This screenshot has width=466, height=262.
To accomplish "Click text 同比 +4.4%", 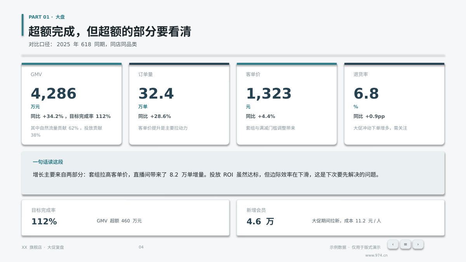I will (261, 116).
